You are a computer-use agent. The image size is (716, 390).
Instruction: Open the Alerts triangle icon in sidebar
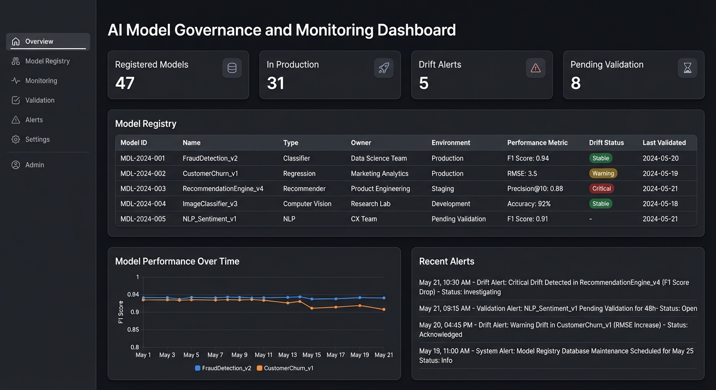[16, 119]
